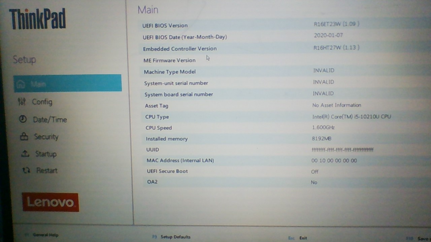The width and height of the screenshot is (431, 242).
Task: Open the Security menu label
Action: tap(46, 137)
